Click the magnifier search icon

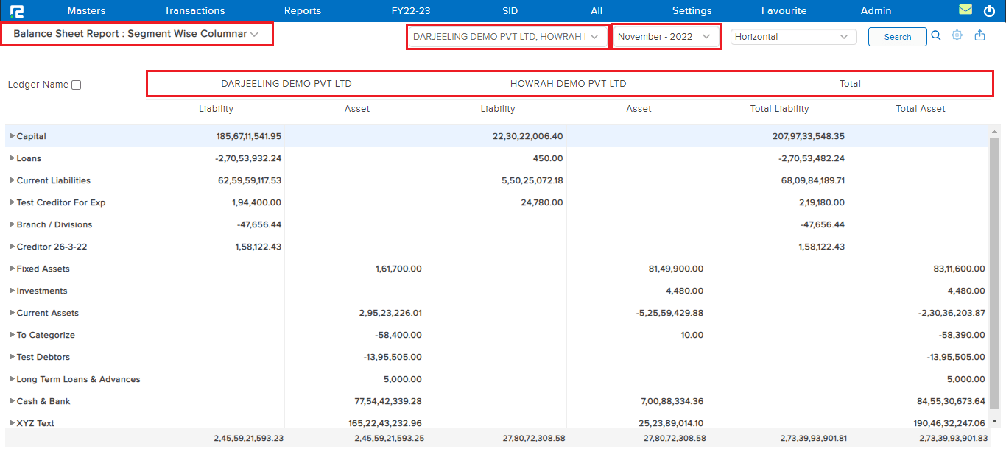tap(936, 35)
